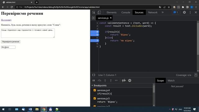
Task: Open the Chrome three-dot menu
Action: coord(196,7)
